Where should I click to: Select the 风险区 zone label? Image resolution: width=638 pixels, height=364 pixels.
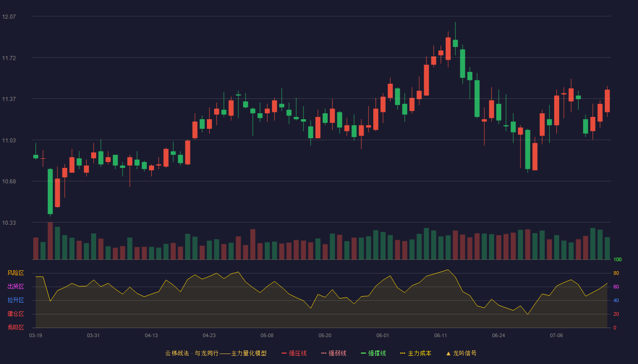coord(15,273)
